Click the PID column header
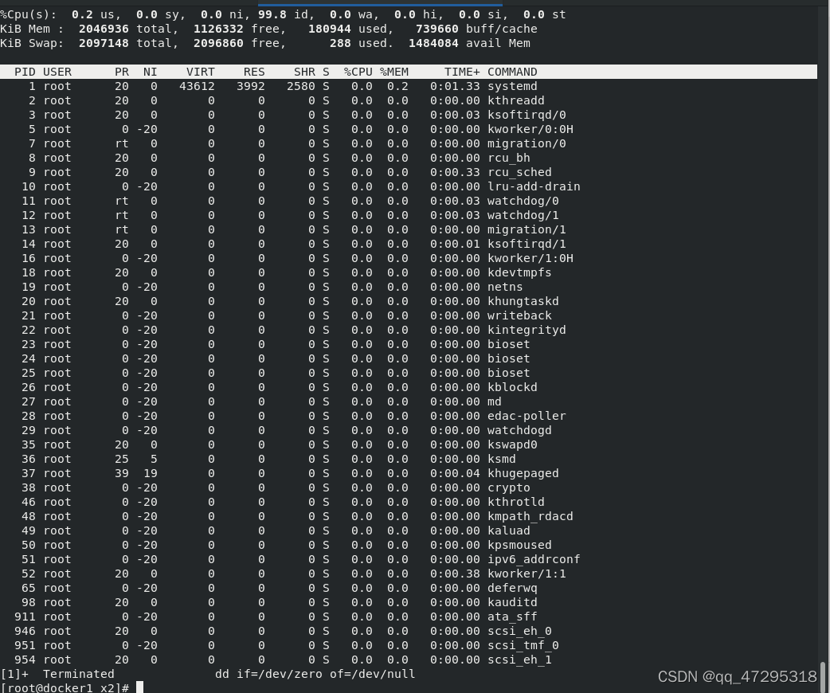The height and width of the screenshot is (693, 830). (x=25, y=72)
